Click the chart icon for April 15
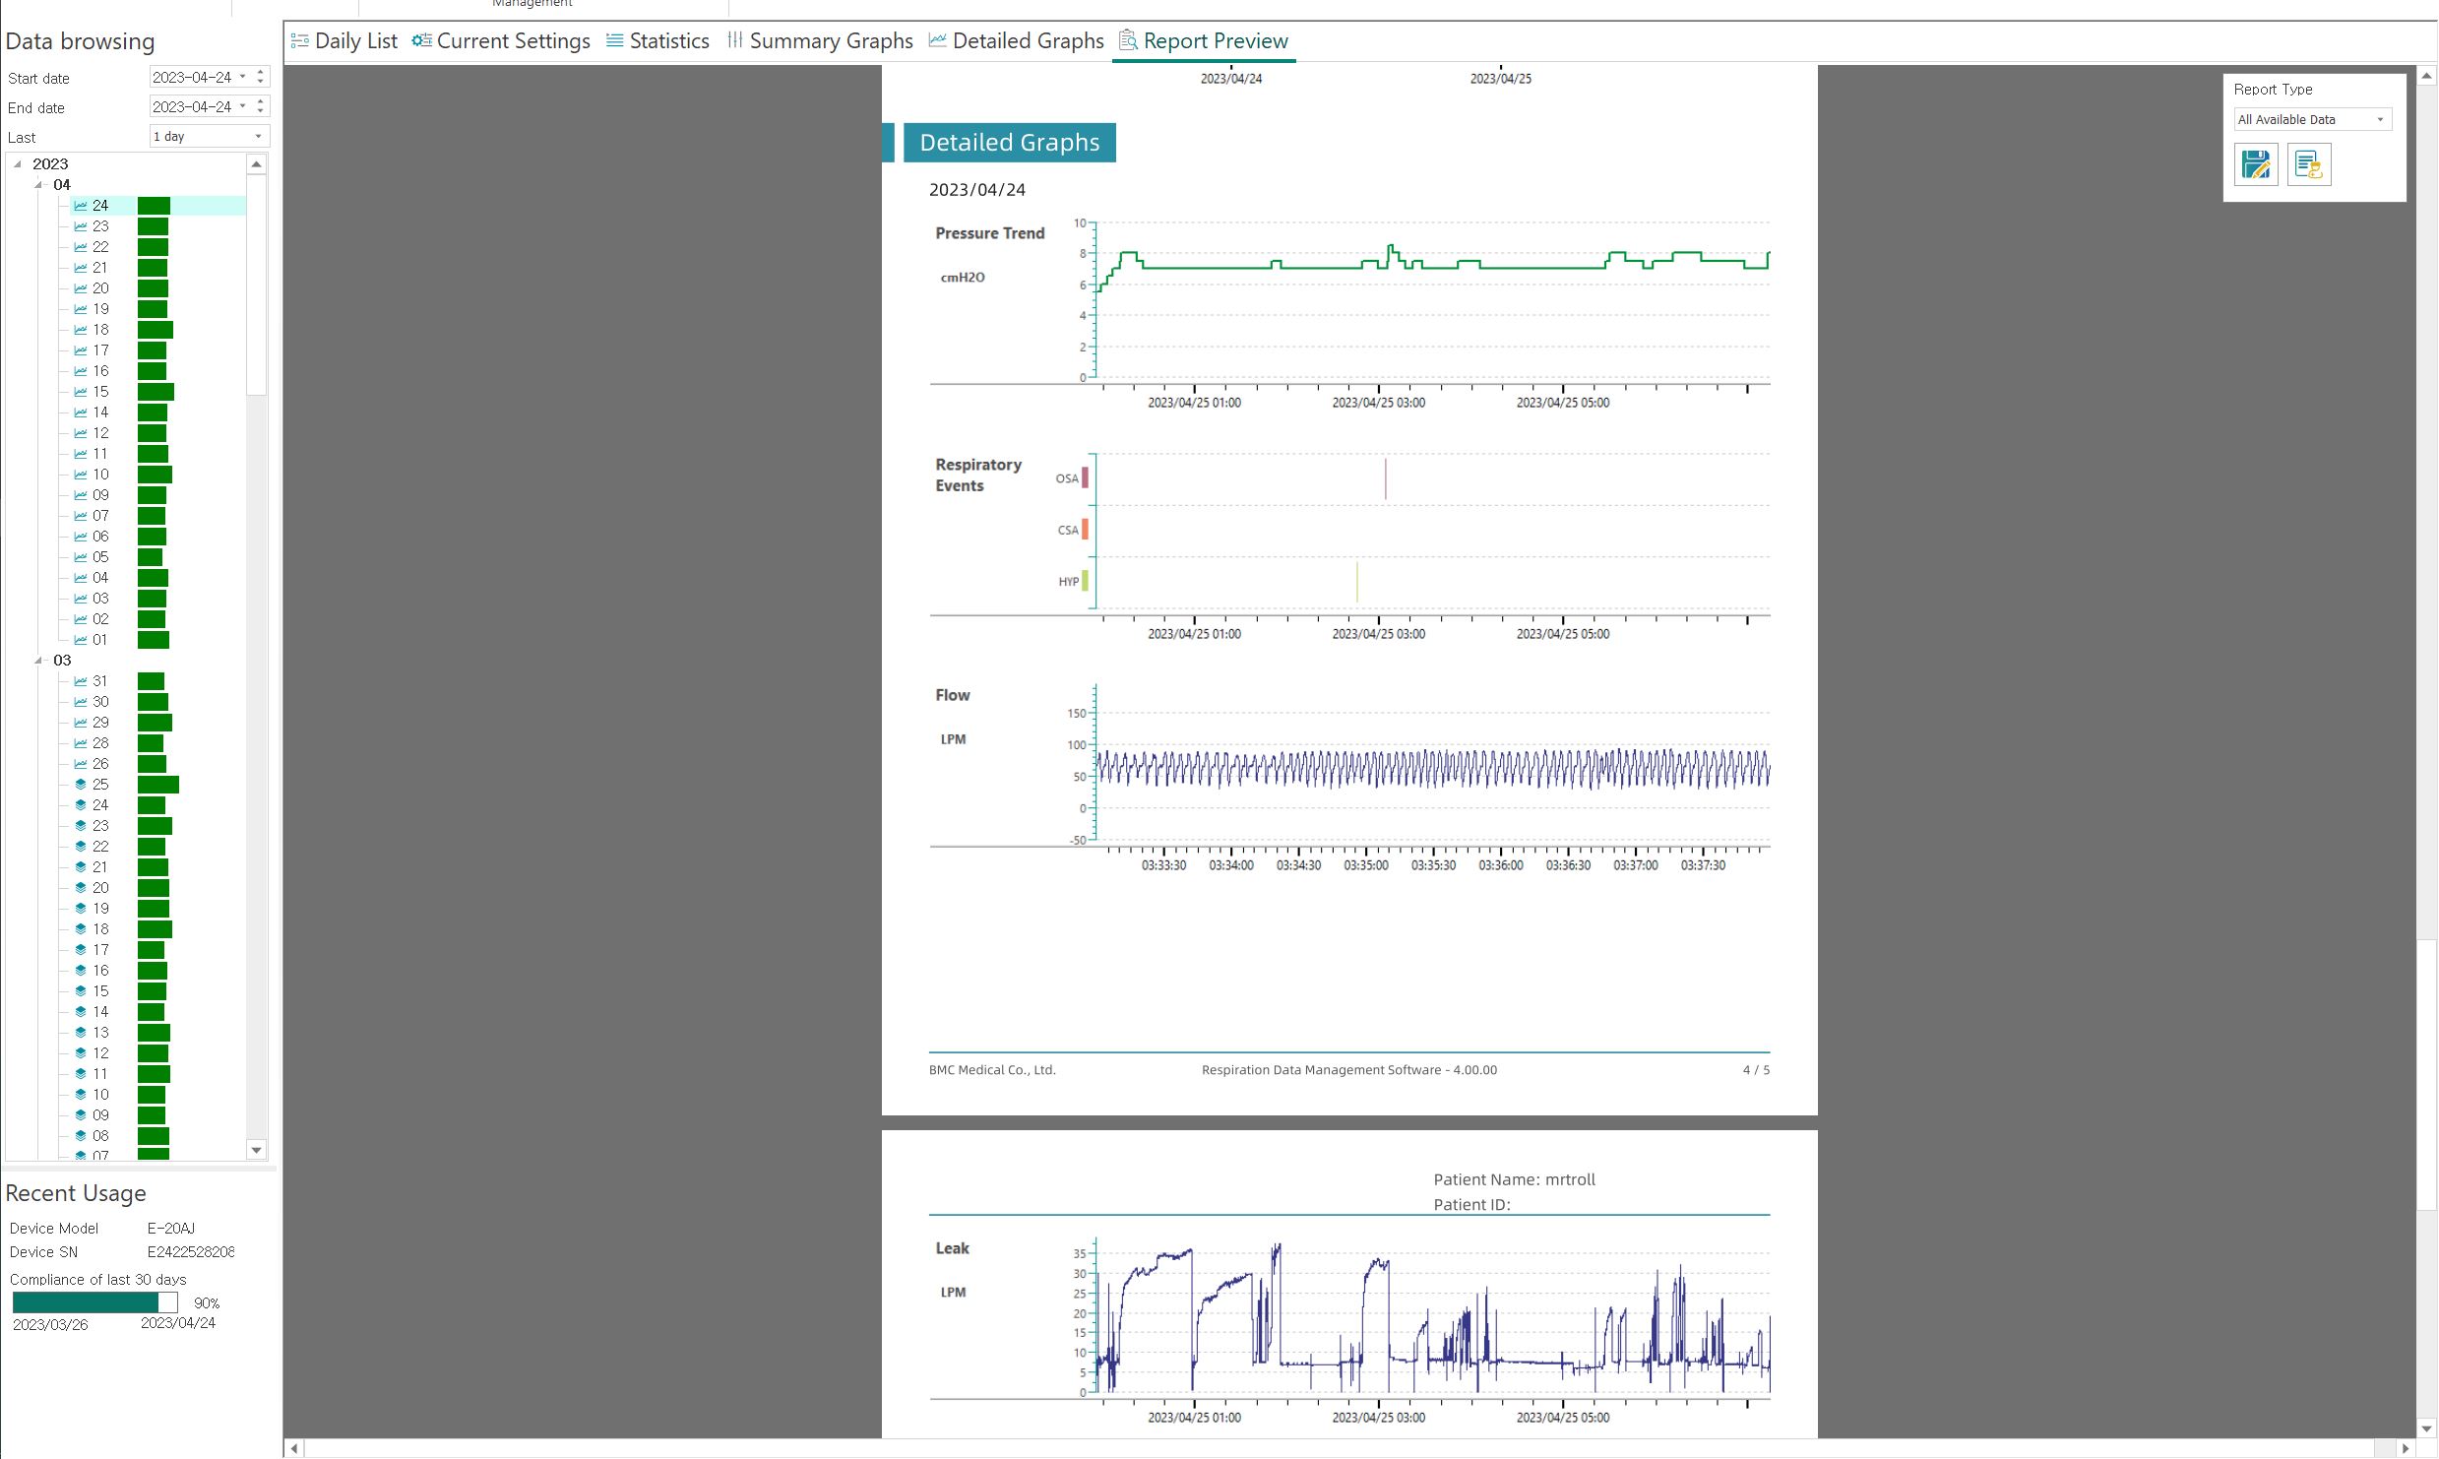The height and width of the screenshot is (1459, 2439). (81, 392)
